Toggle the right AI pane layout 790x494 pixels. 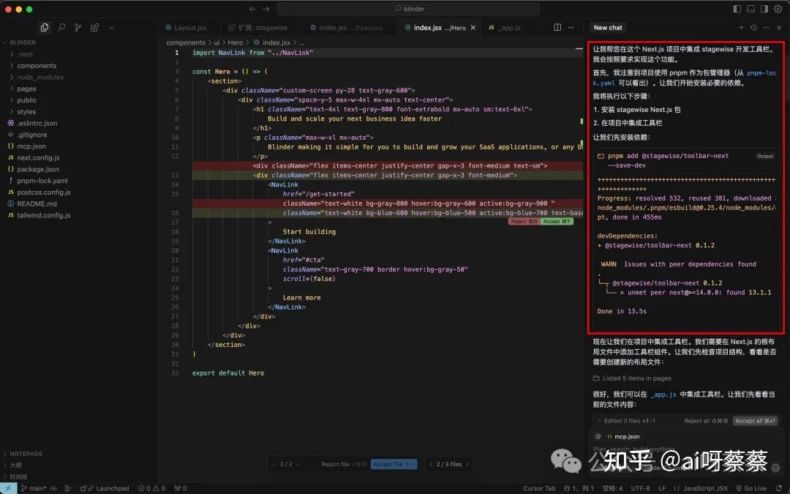pyautogui.click(x=764, y=9)
